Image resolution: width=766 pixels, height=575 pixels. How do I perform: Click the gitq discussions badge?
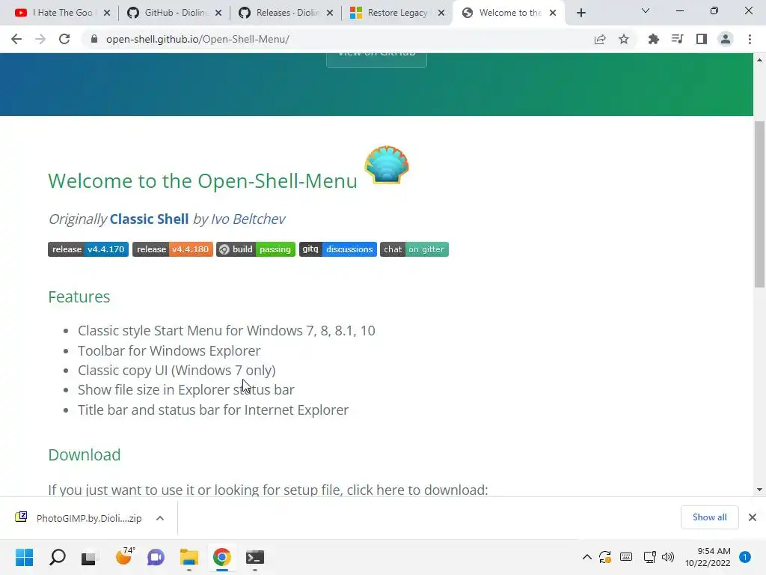coord(337,249)
